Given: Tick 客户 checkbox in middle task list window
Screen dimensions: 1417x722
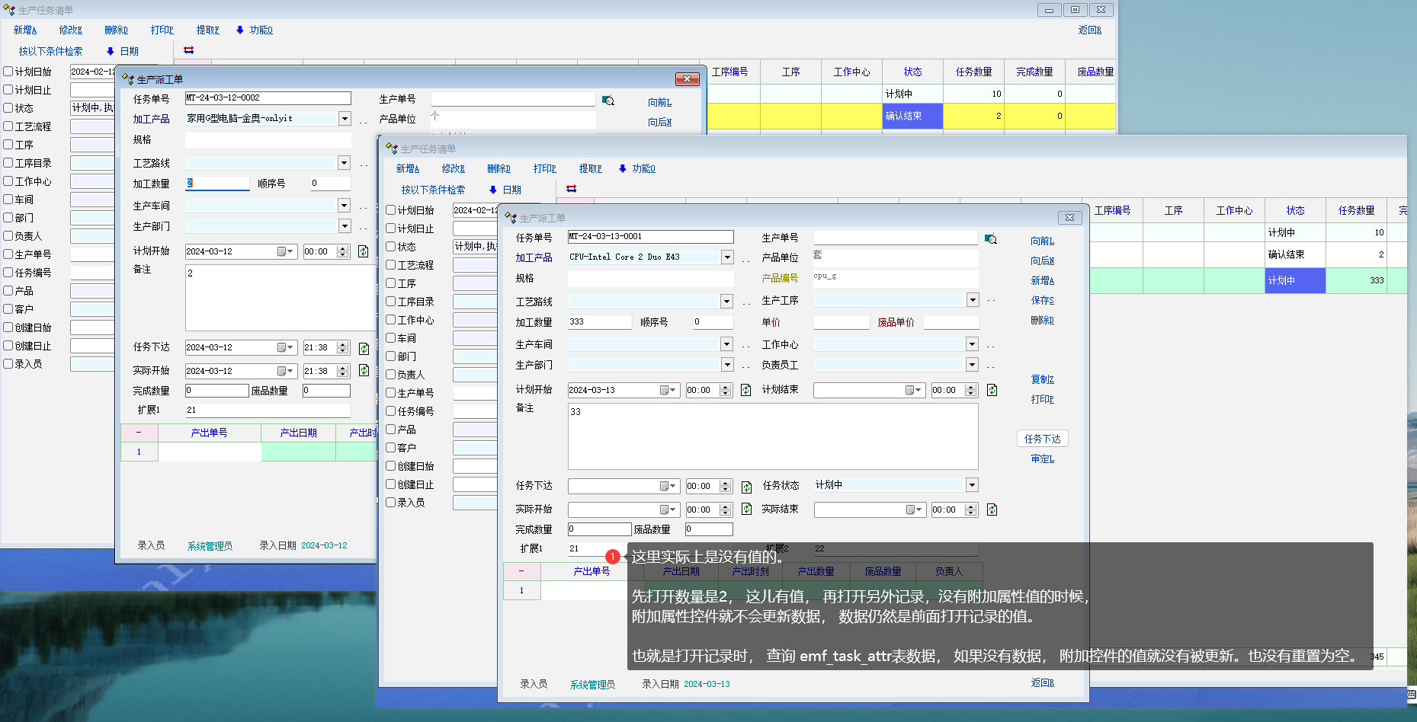Looking at the screenshot, I should point(391,448).
